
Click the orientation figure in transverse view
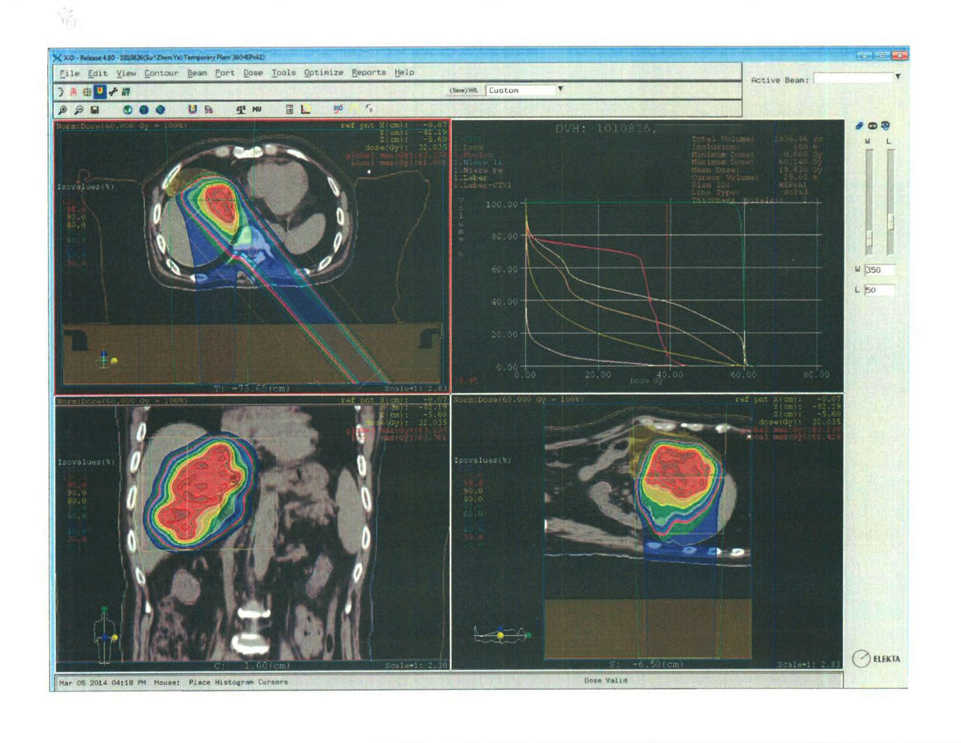[x=106, y=360]
